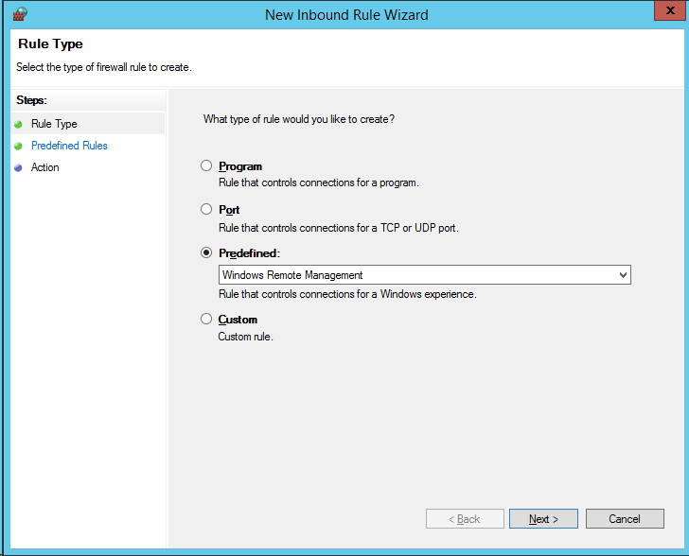Click the Custom option label text
The image size is (689, 556).
point(238,320)
